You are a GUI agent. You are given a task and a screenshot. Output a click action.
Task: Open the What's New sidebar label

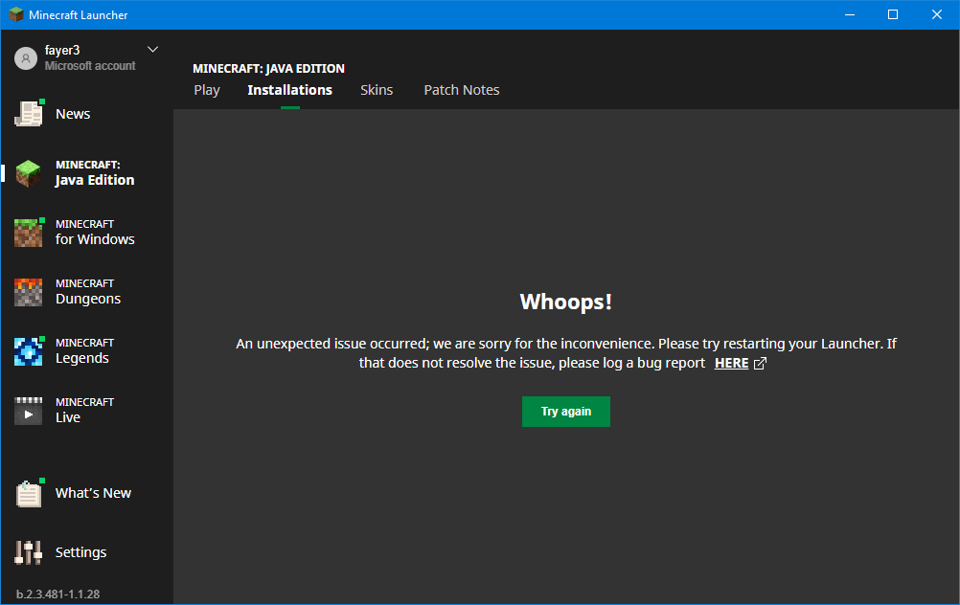pyautogui.click(x=93, y=493)
